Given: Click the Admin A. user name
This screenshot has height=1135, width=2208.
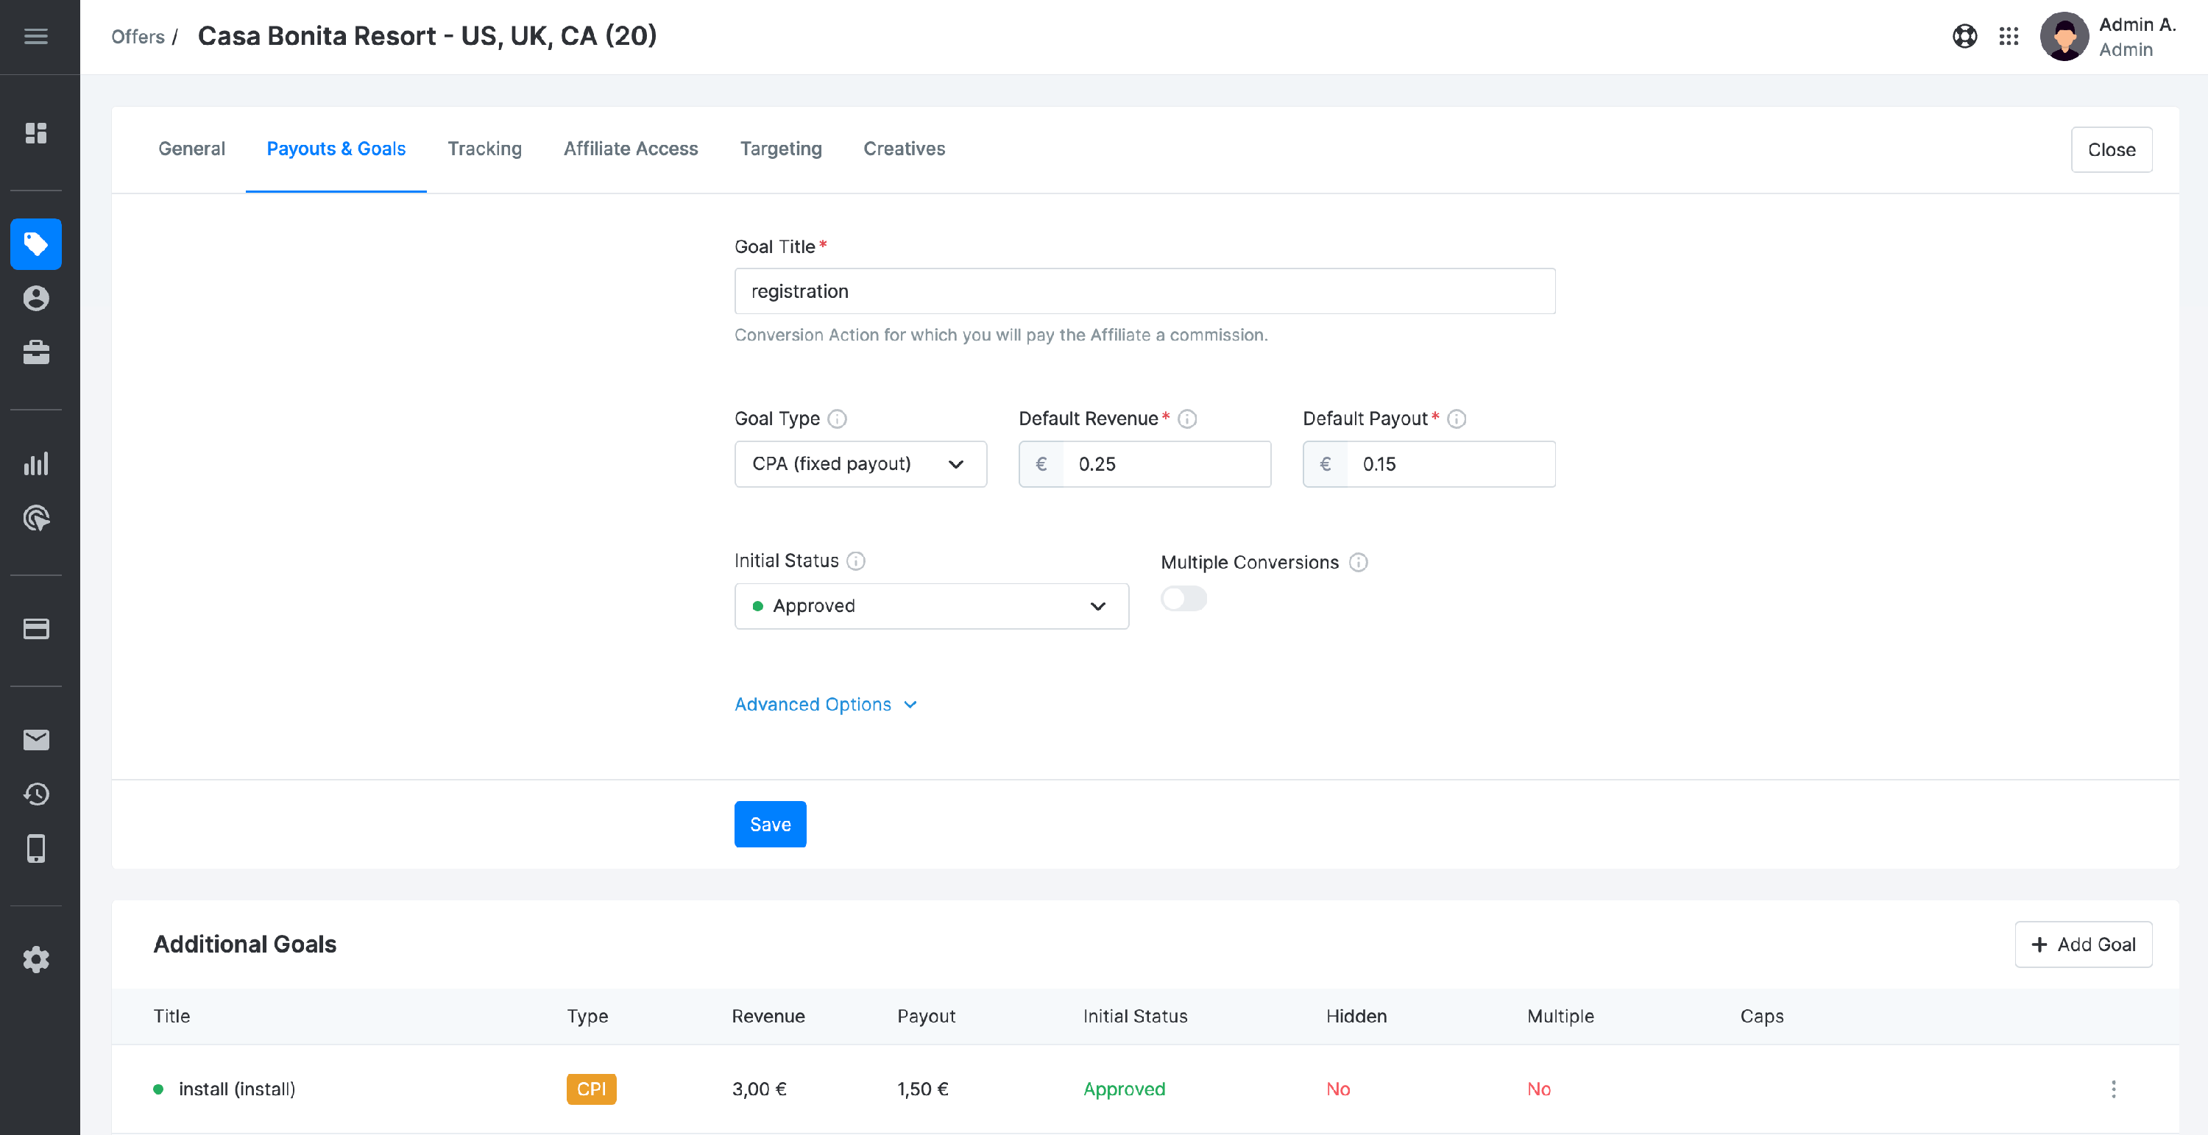Looking at the screenshot, I should tap(2137, 25).
